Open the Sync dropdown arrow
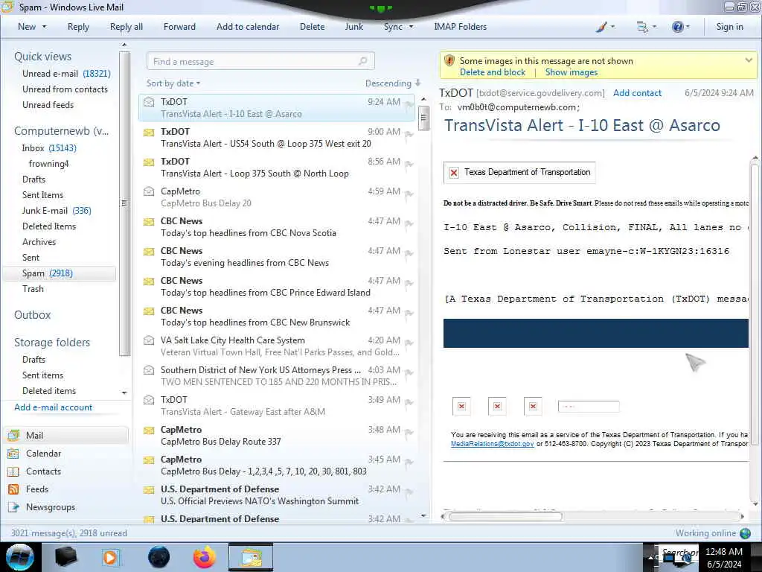The image size is (762, 572). [x=411, y=27]
